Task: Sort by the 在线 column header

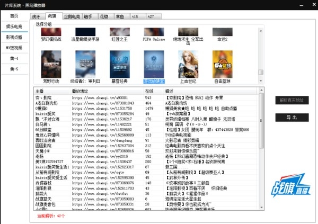Action: point(154,91)
